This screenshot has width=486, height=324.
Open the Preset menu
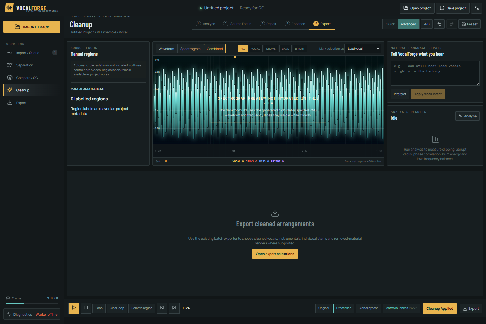tap(469, 24)
